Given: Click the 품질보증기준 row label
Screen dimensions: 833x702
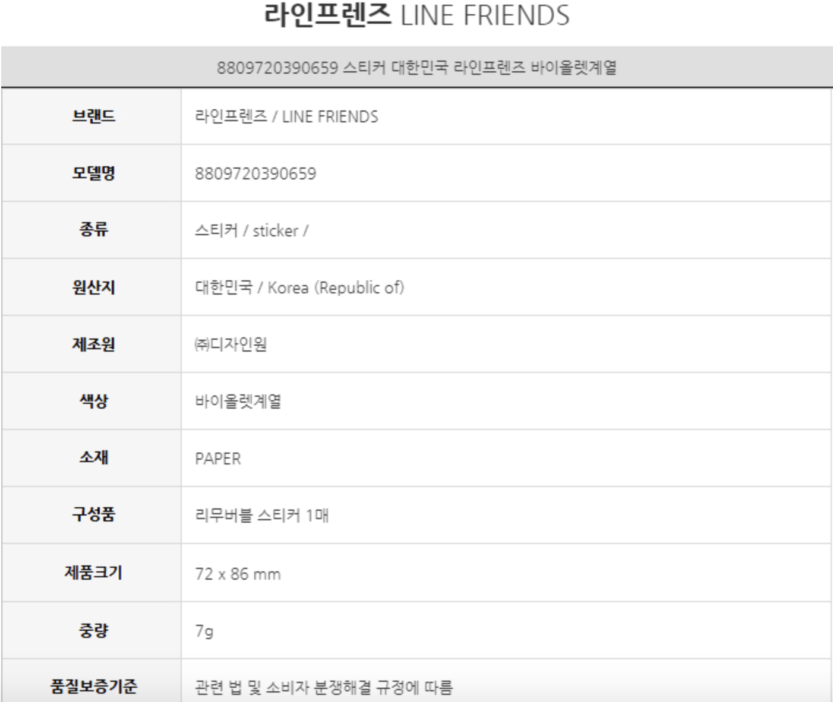Looking at the screenshot, I should pos(93,687).
